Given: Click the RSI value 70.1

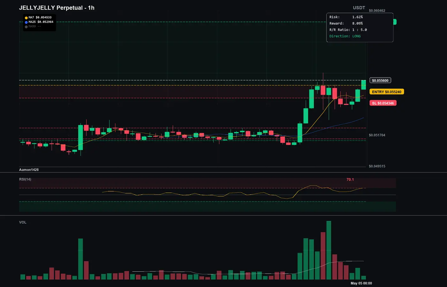Looking at the screenshot, I should [x=350, y=180].
